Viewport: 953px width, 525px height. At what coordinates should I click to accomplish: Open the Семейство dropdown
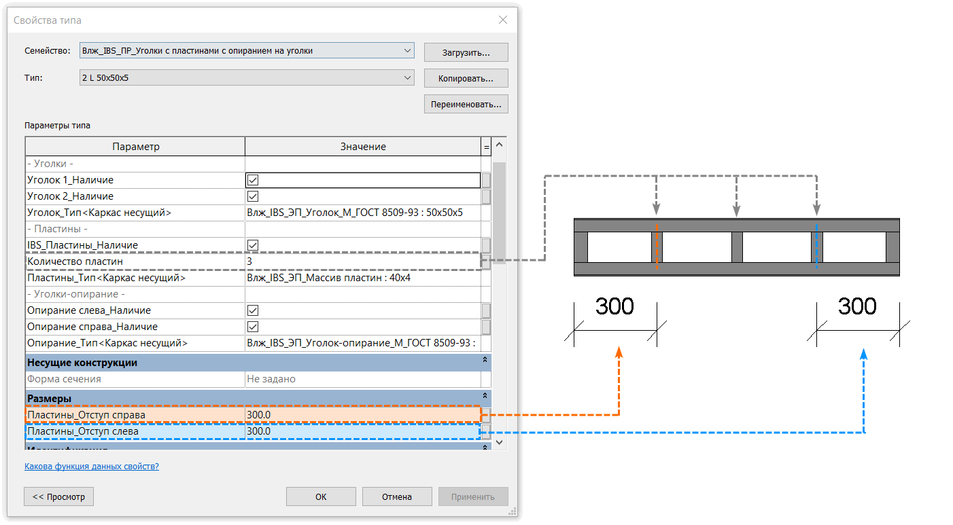246,51
